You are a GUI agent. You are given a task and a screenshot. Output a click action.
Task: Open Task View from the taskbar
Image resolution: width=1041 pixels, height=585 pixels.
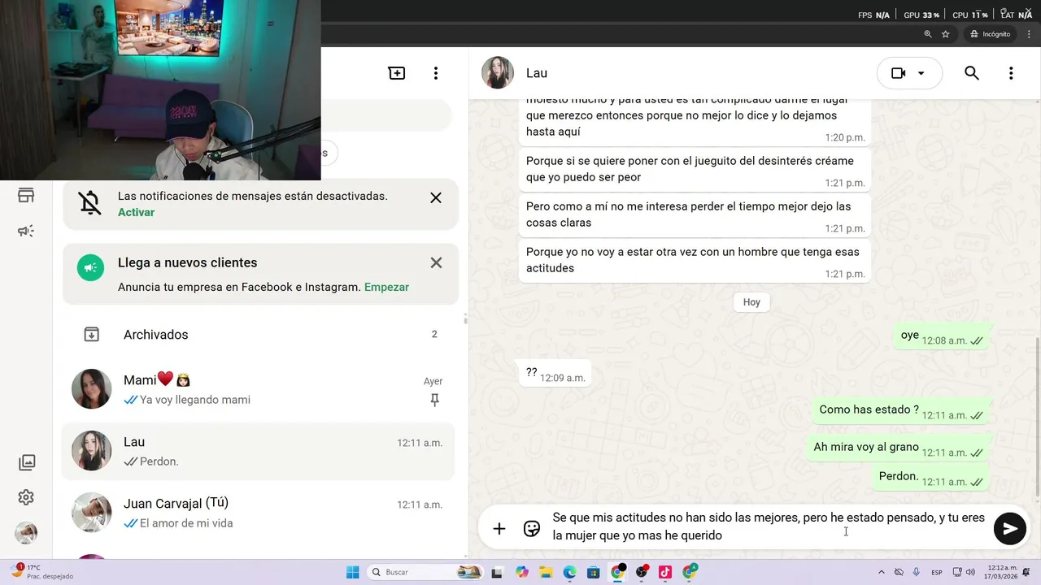[497, 572]
